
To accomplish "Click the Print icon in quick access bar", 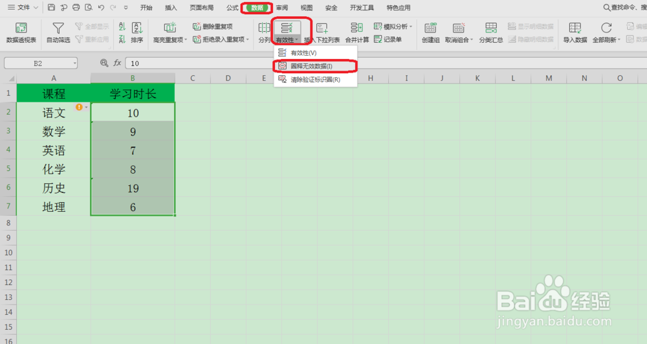I will coord(76,7).
